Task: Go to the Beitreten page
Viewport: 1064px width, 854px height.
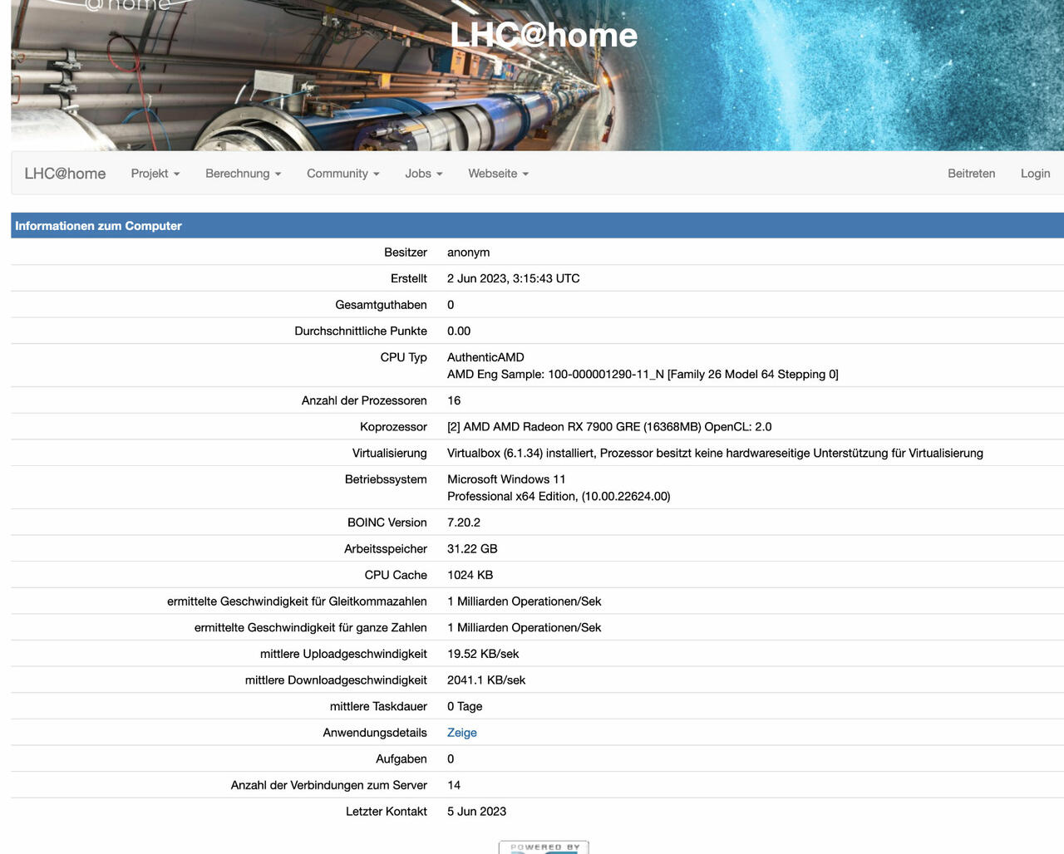Action: (x=971, y=174)
